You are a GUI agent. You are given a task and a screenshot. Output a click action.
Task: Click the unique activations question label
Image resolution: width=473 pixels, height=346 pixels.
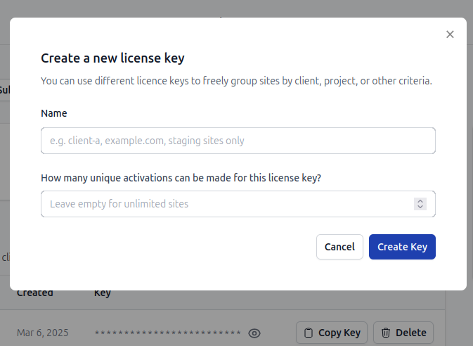[x=181, y=178]
